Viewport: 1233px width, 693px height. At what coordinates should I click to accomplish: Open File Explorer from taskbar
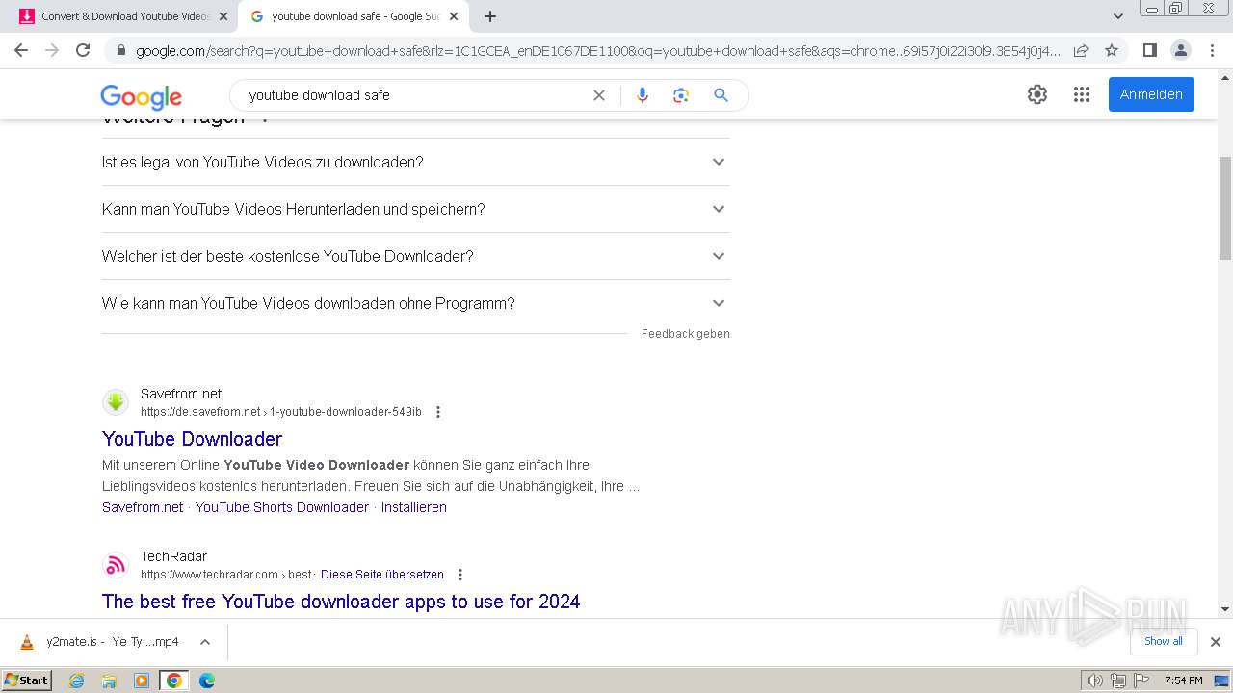click(109, 680)
